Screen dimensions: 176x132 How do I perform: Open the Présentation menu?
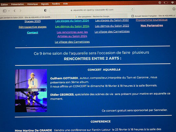tap(18, 4)
